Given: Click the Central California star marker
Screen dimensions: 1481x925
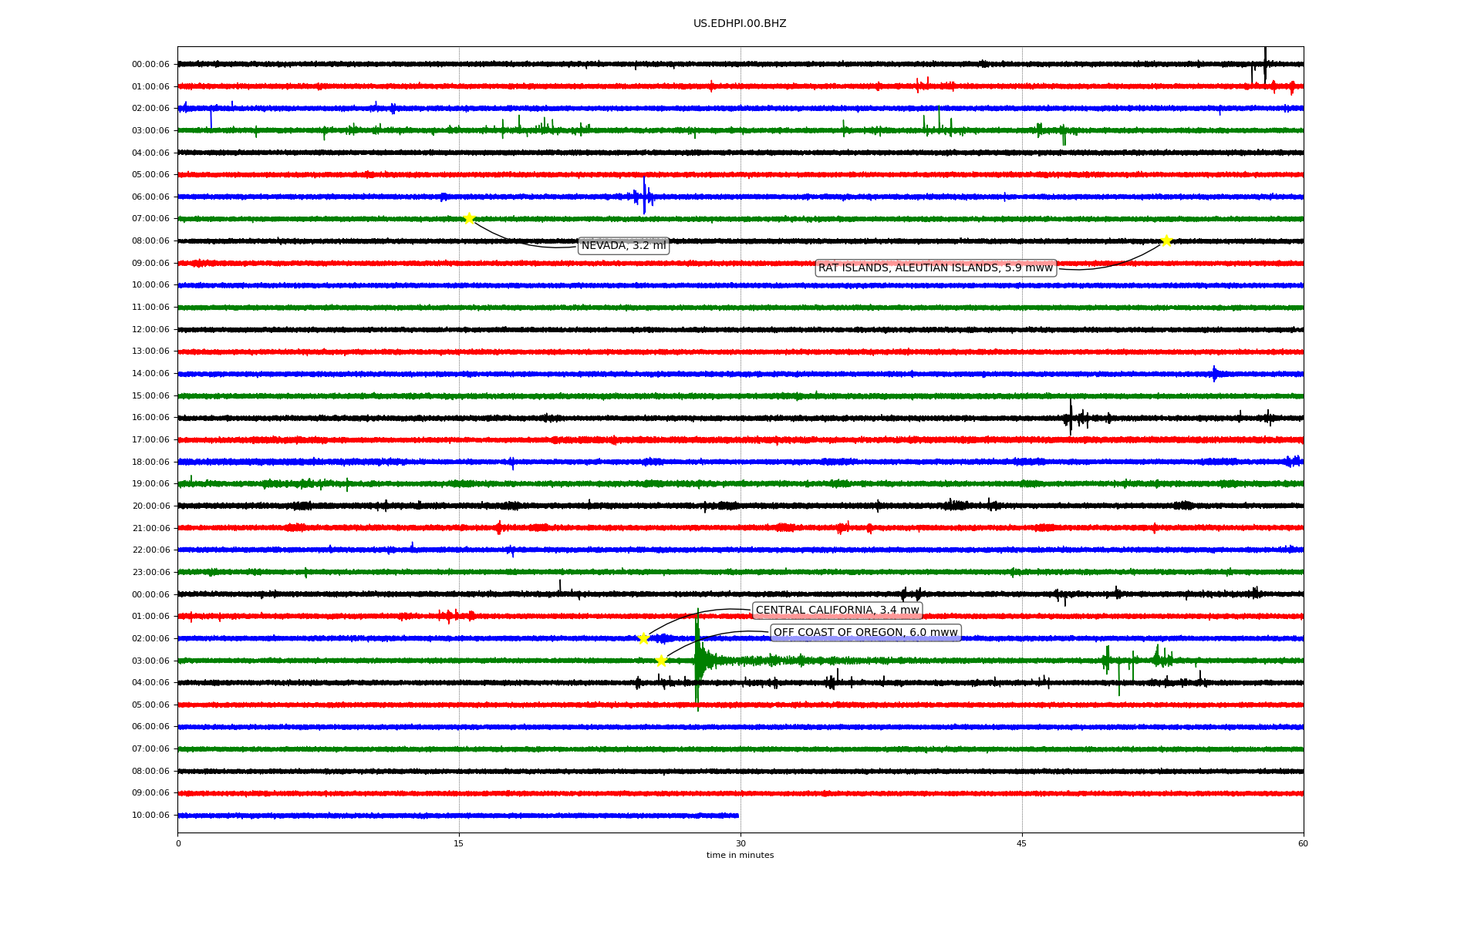Looking at the screenshot, I should (x=643, y=638).
